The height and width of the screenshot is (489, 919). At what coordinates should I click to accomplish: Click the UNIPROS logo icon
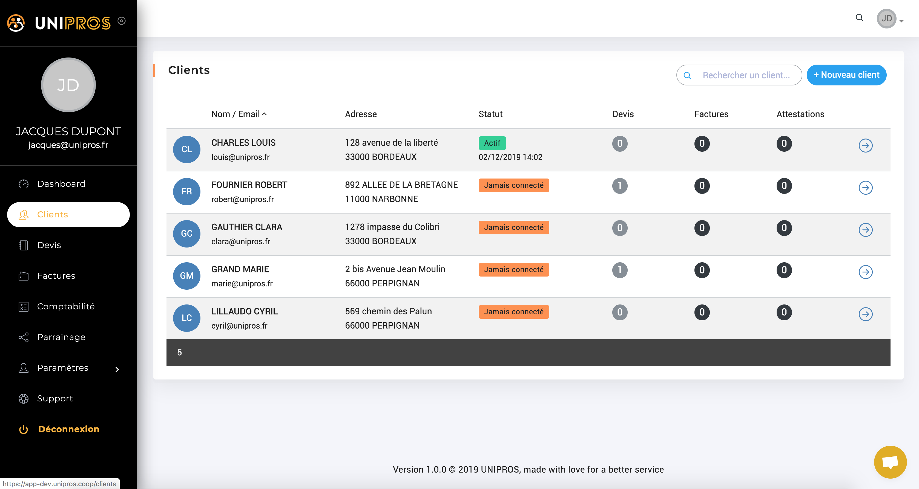tap(16, 23)
